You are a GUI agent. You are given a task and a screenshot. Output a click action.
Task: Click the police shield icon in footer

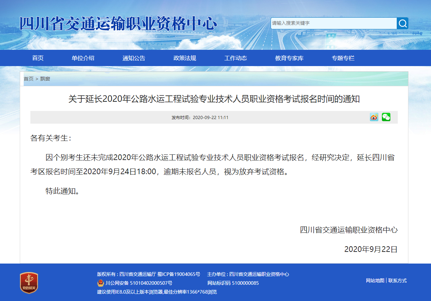pos(101,283)
